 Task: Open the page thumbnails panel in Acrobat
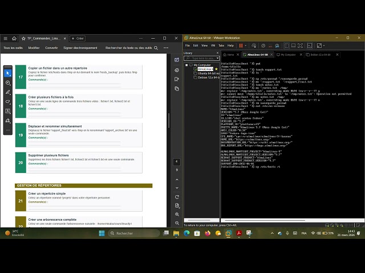pyautogui.click(x=177, y=89)
